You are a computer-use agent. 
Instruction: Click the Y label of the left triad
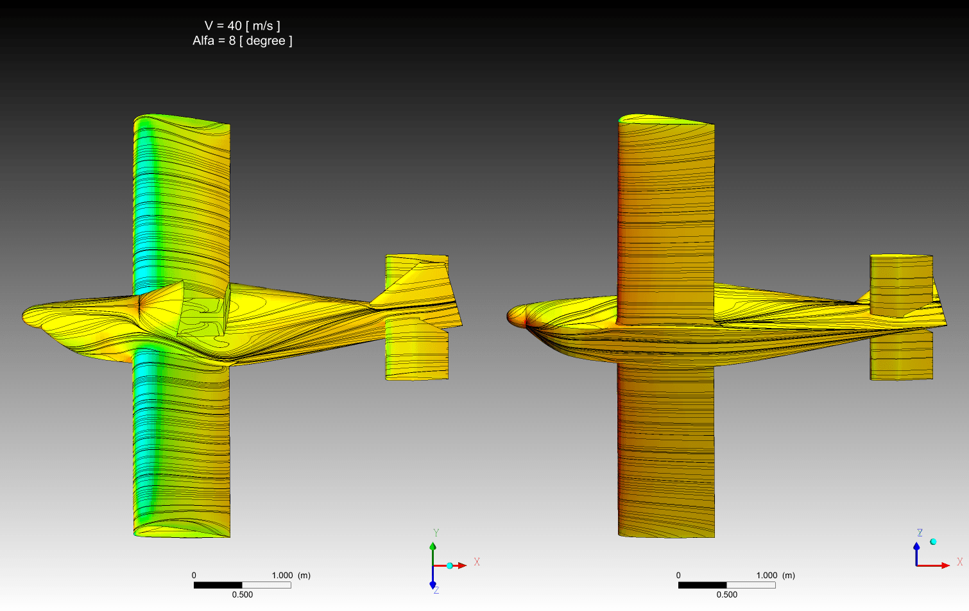[x=436, y=533]
